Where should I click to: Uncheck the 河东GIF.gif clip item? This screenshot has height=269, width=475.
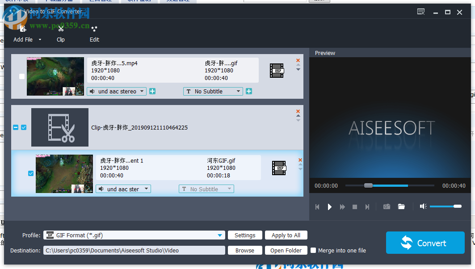[30, 173]
